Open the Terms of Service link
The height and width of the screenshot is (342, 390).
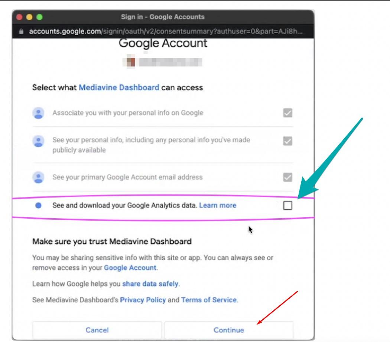209,300
